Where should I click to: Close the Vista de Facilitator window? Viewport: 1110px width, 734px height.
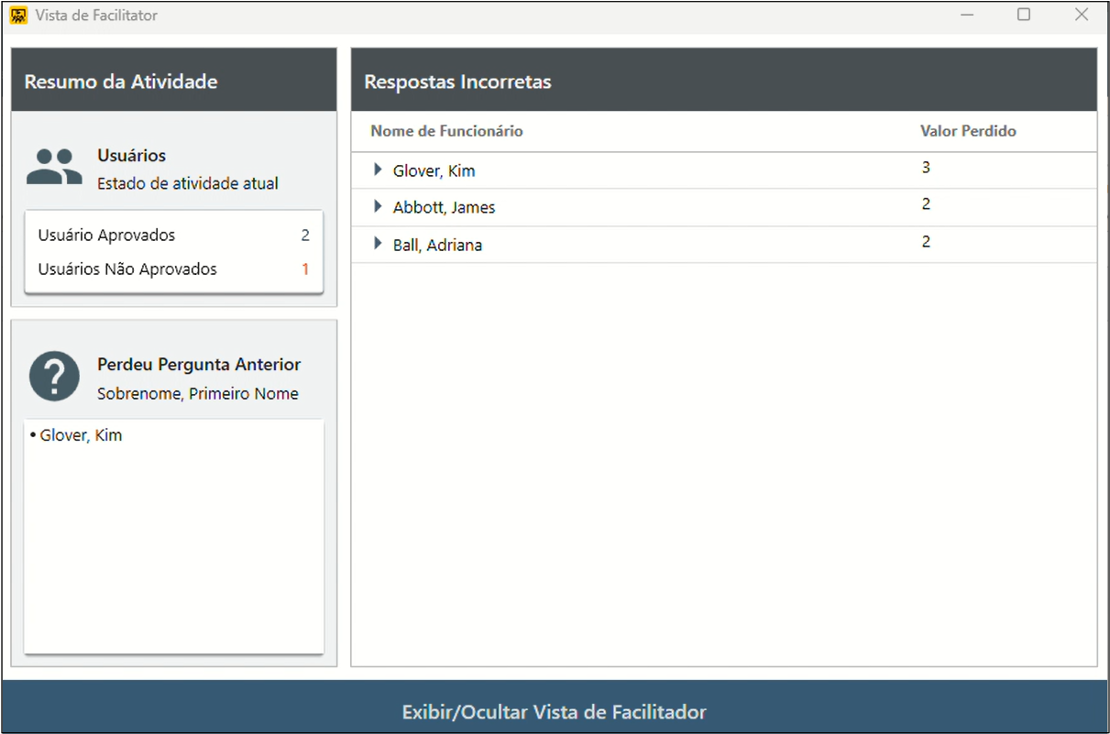1082,15
